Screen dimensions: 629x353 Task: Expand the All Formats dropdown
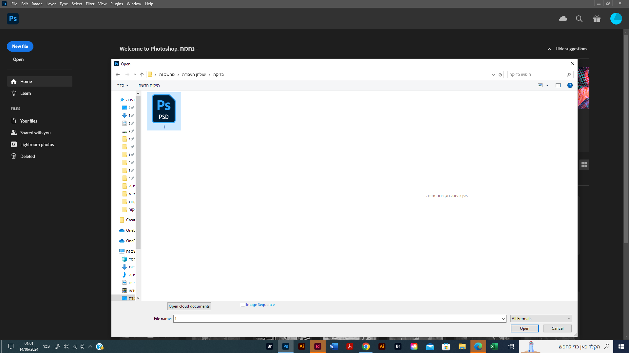coord(541,319)
